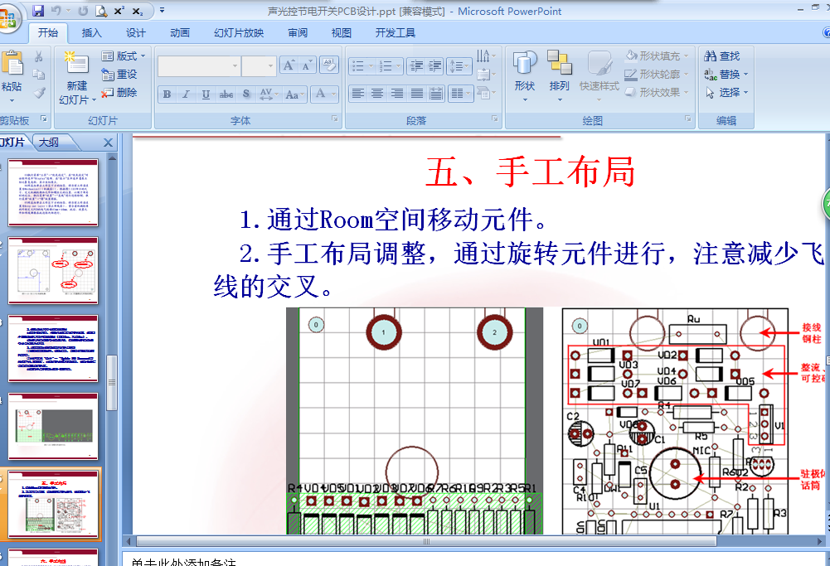Viewport: 830px width, 566px height.
Task: Toggle text Shadow (S) formatting
Action: [x=246, y=94]
